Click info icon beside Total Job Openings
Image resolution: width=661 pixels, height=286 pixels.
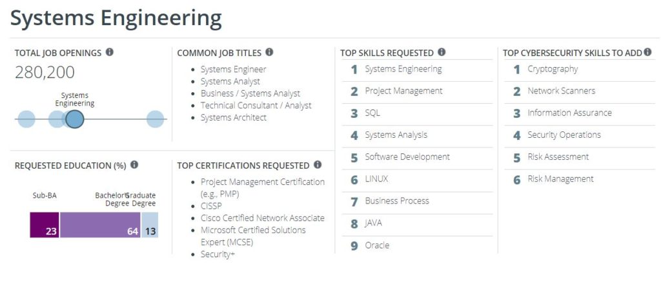[109, 52]
